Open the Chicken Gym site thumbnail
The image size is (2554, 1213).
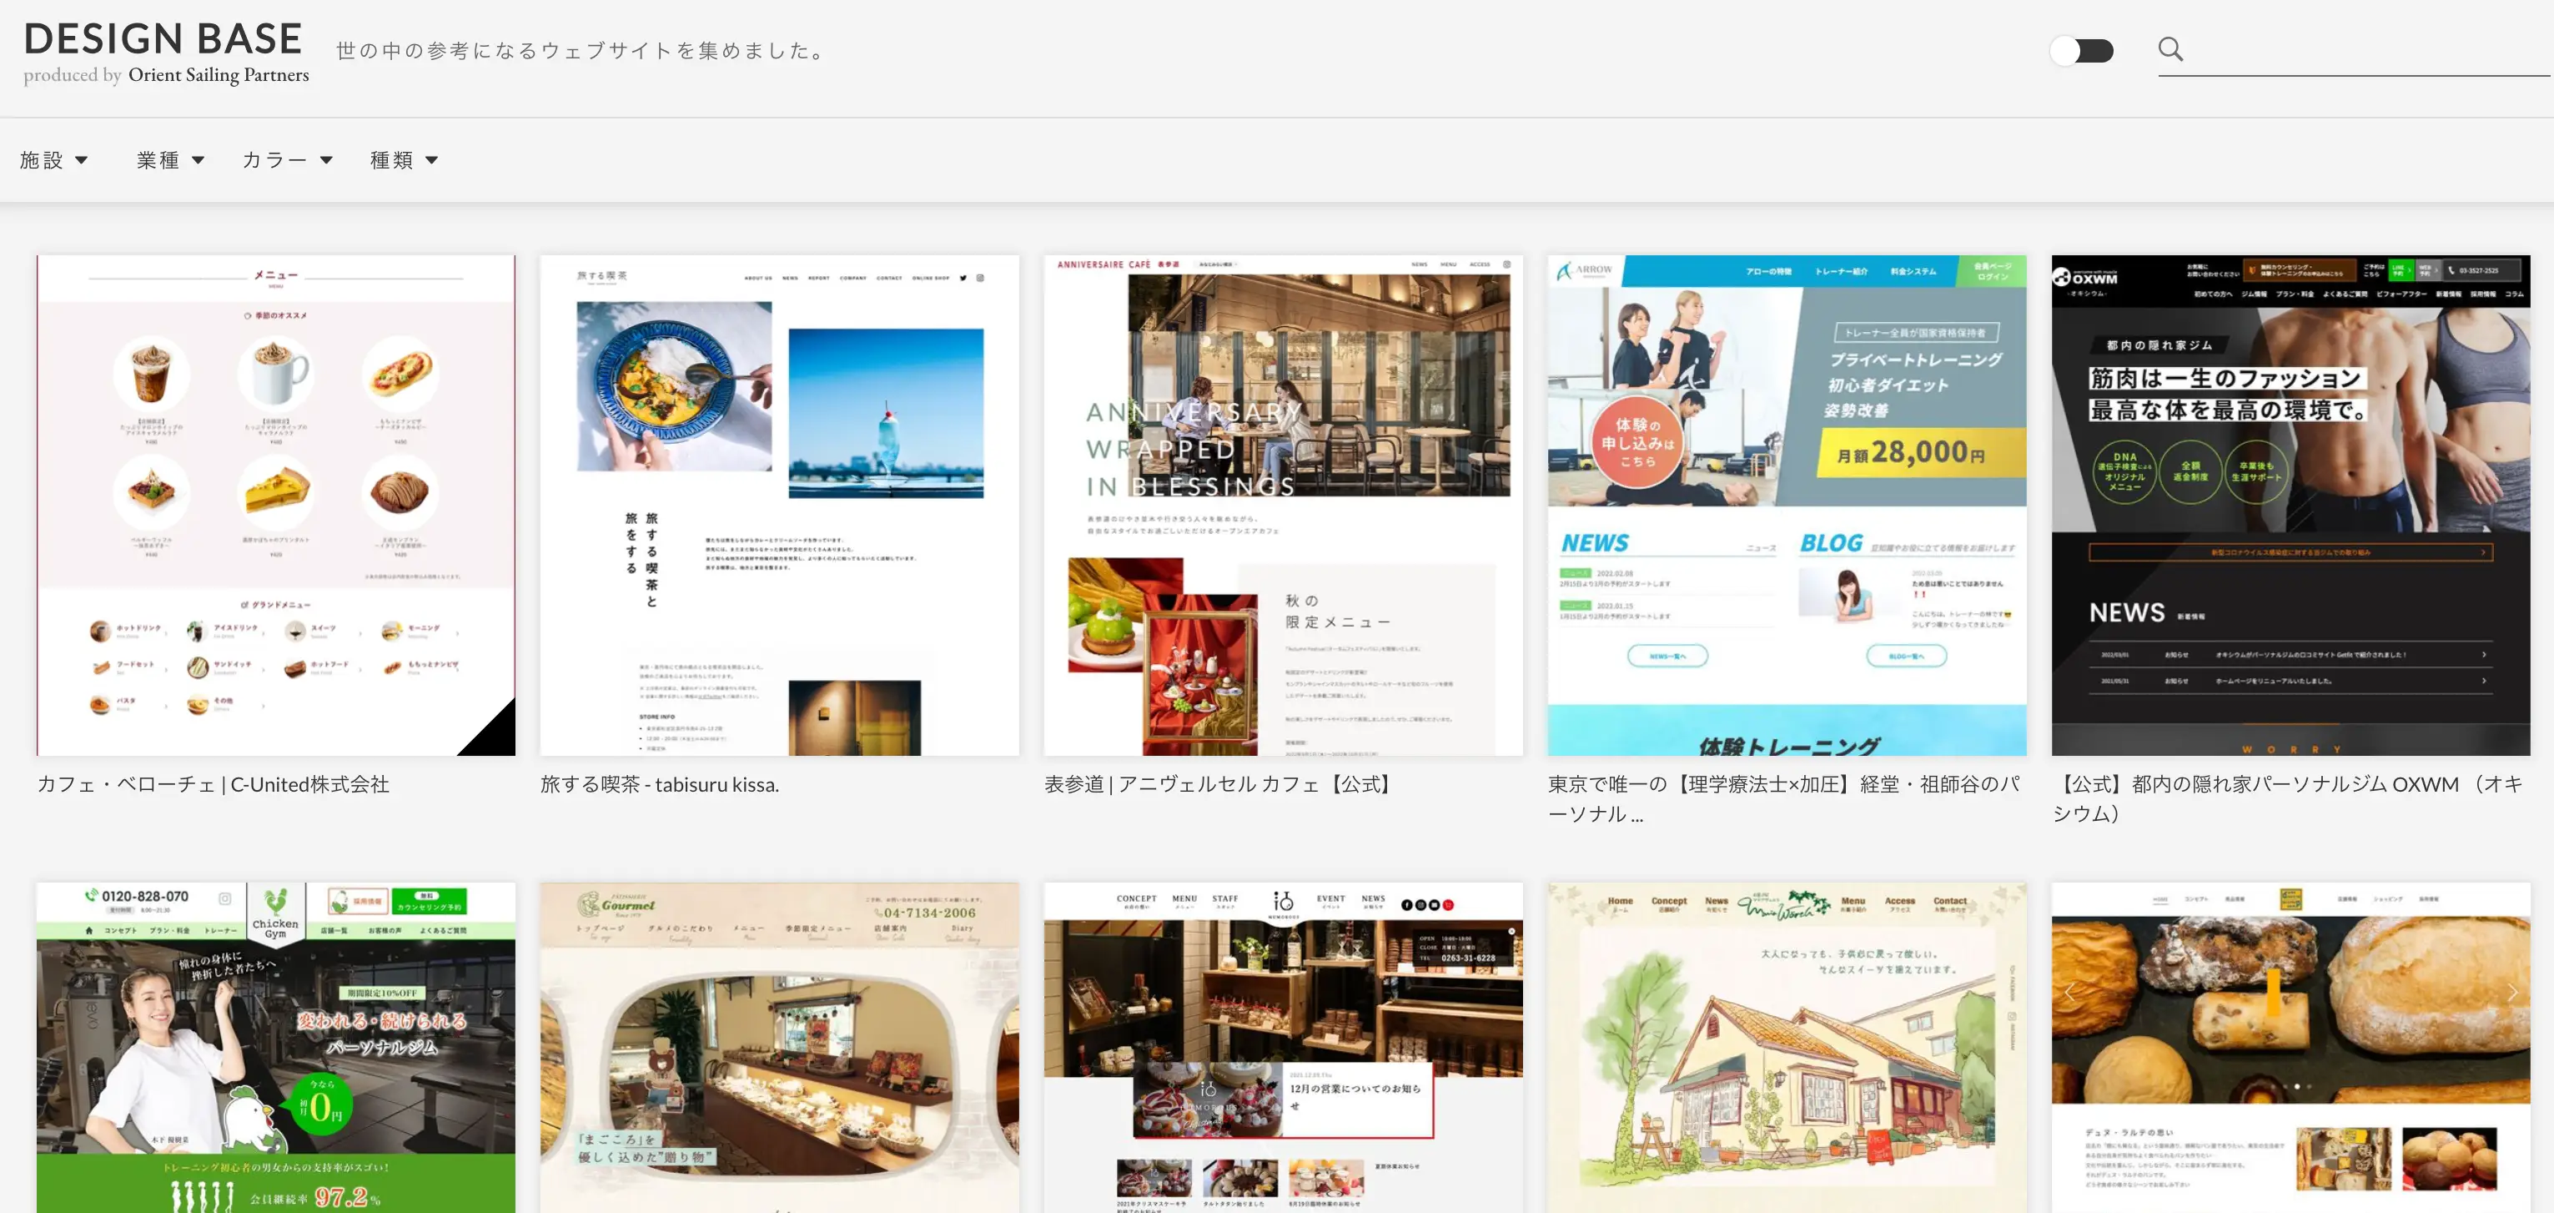point(275,1046)
